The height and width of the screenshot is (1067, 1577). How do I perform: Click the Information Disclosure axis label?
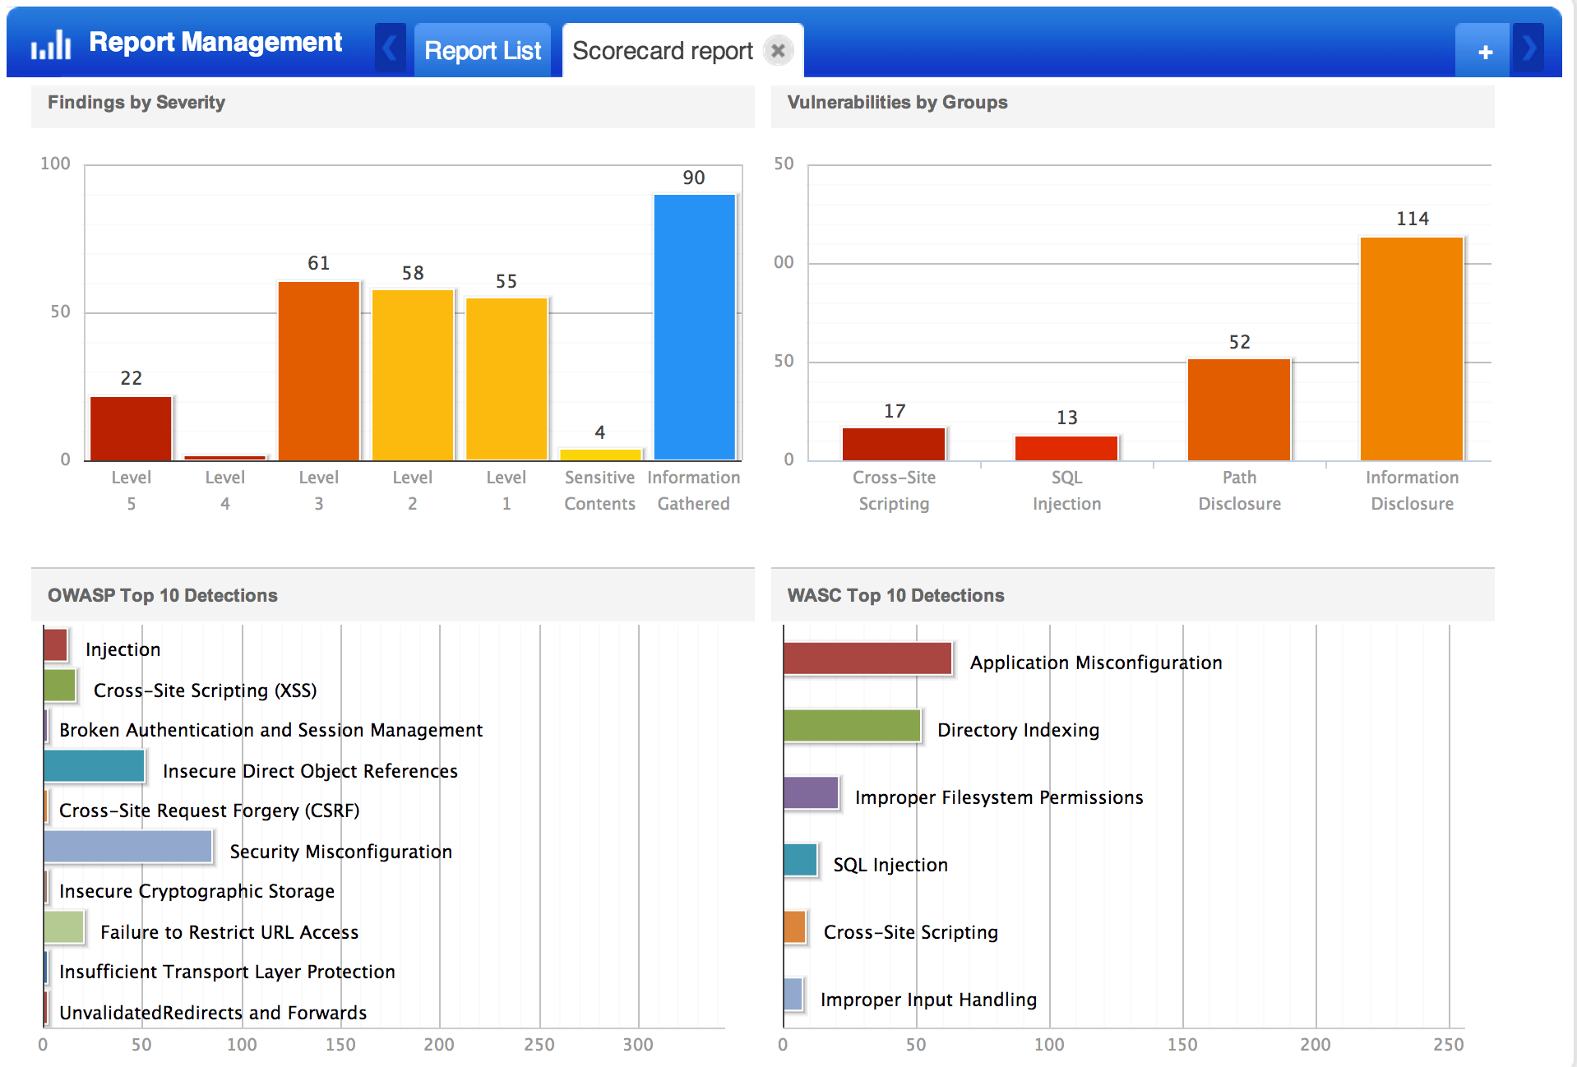pyautogui.click(x=1412, y=490)
